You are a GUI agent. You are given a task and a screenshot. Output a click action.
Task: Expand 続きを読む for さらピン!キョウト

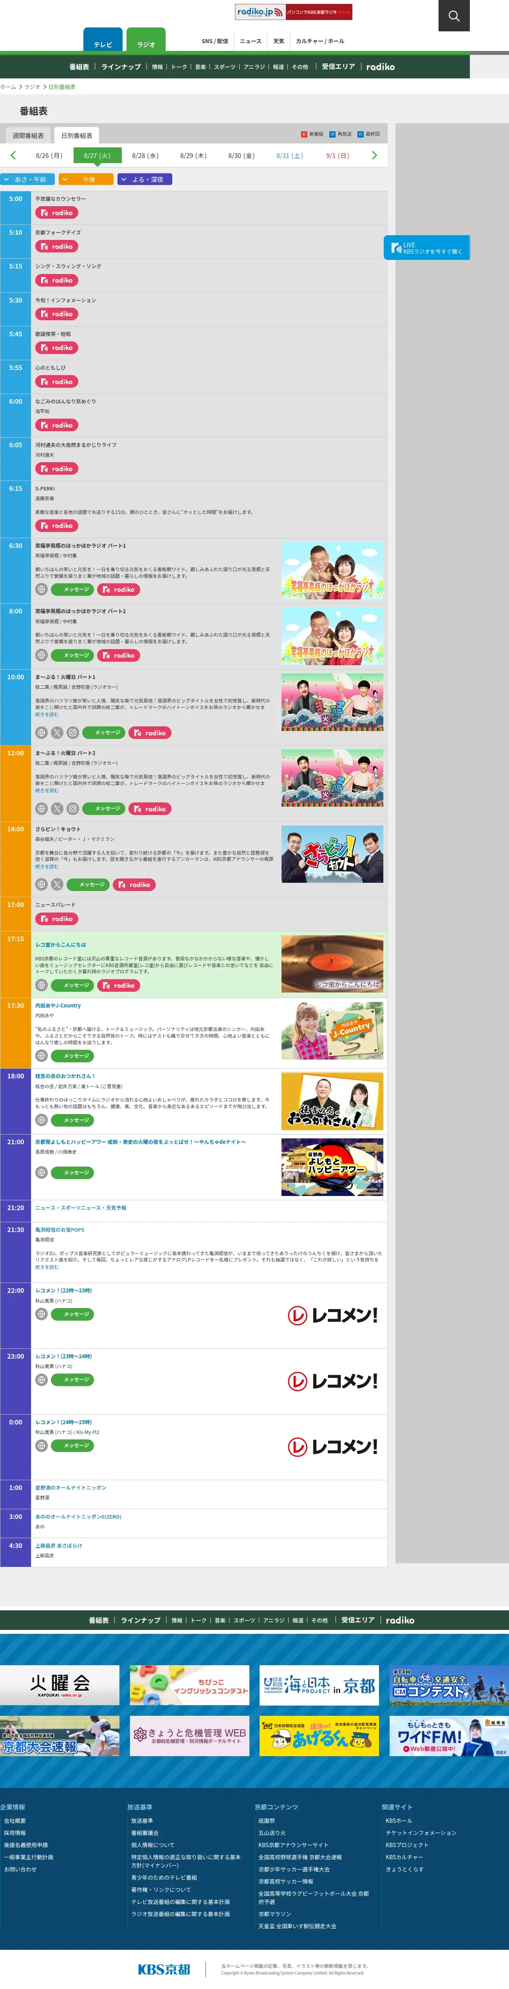[x=46, y=867]
